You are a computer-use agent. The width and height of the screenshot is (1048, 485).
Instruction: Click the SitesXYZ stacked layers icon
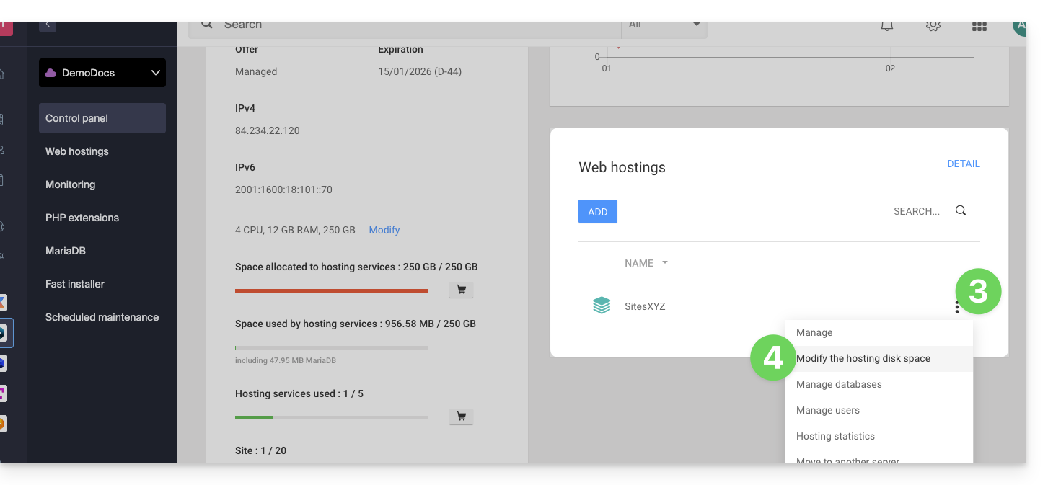coord(601,306)
